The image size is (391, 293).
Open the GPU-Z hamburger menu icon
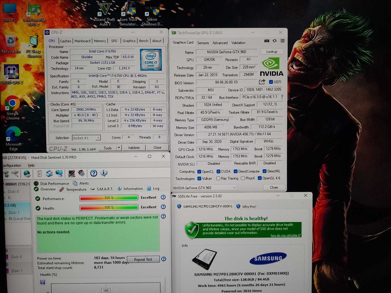(282, 41)
